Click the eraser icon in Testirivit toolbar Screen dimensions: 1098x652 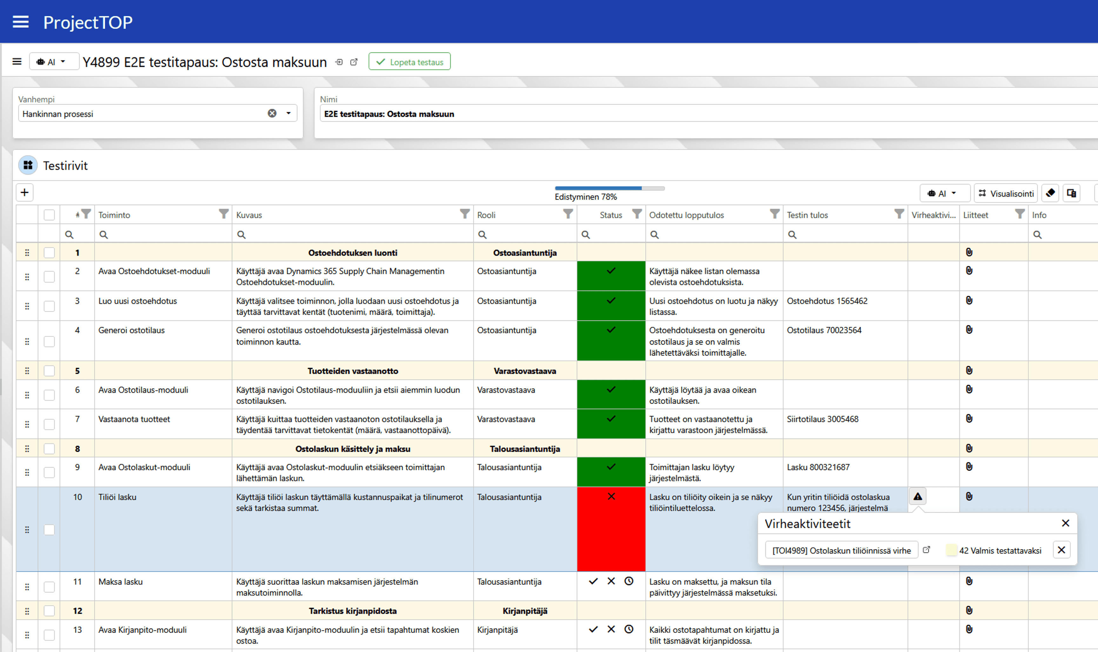pyautogui.click(x=1050, y=193)
